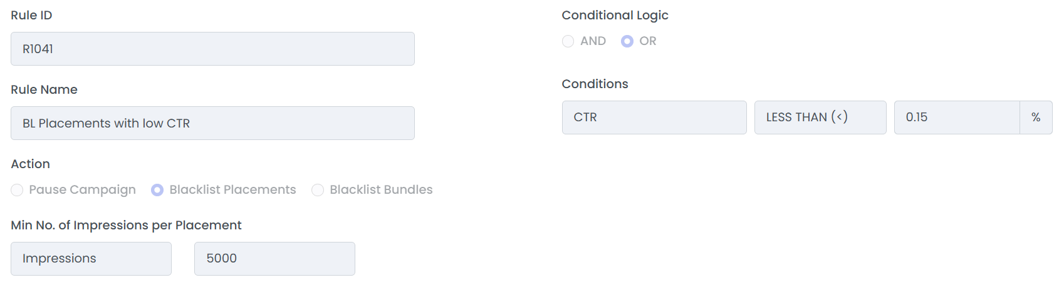Click 'Min No. of Impressions per Placement' label
The width and height of the screenshot is (1064, 285).
pos(126,225)
